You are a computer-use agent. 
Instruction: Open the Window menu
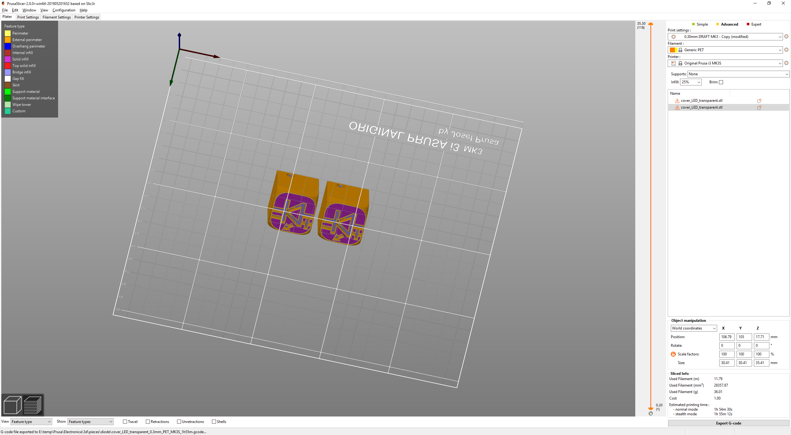tap(29, 10)
